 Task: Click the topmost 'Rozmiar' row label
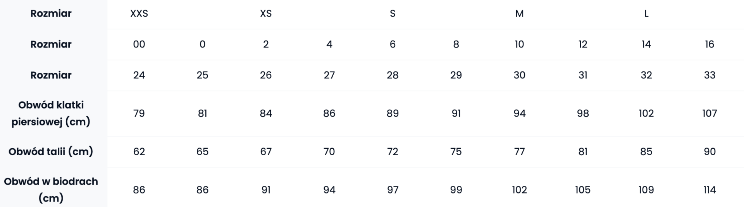click(x=51, y=14)
